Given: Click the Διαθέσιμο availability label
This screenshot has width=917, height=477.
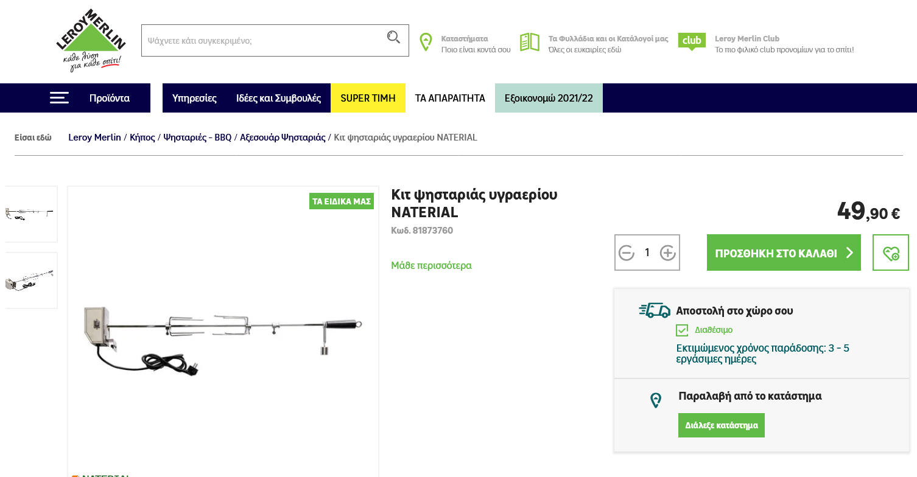Looking at the screenshot, I should tap(714, 330).
